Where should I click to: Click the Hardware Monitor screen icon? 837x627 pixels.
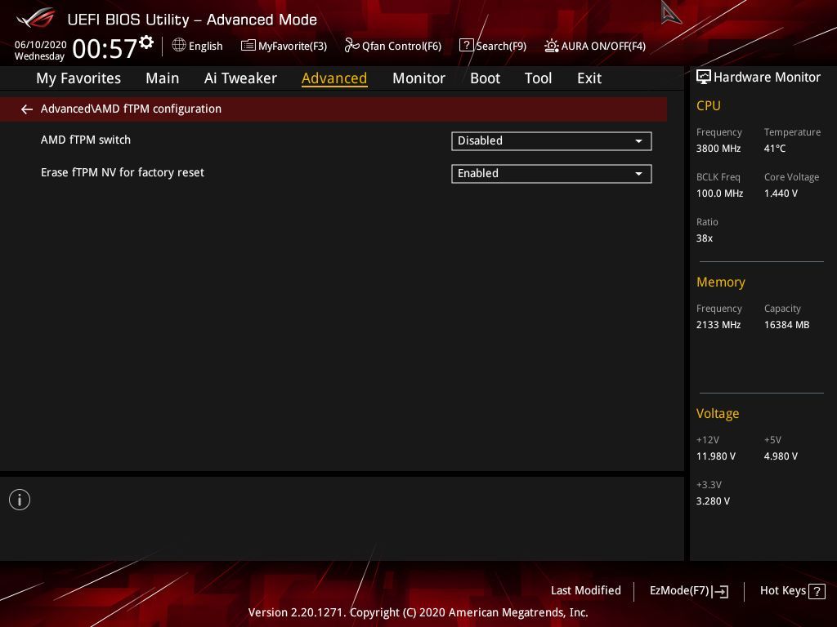703,78
